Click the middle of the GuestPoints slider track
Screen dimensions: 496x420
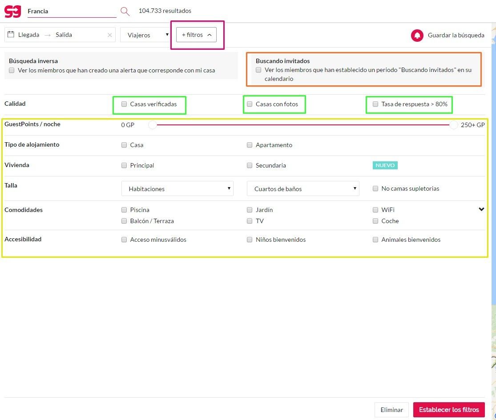tap(303, 125)
